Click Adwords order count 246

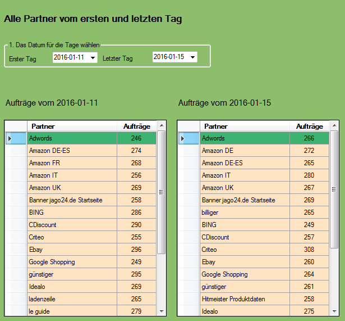point(136,138)
